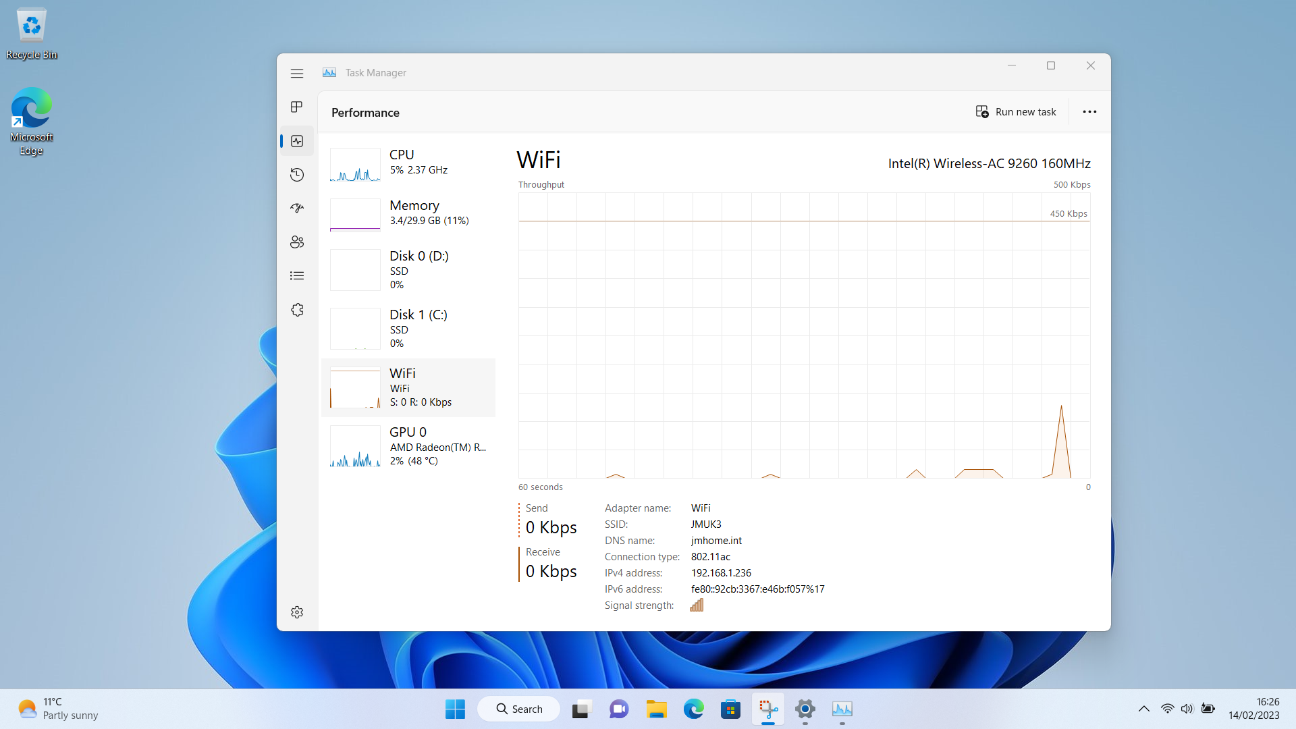Image resolution: width=1296 pixels, height=729 pixels.
Task: Open the Users page icon
Action: [297, 242]
